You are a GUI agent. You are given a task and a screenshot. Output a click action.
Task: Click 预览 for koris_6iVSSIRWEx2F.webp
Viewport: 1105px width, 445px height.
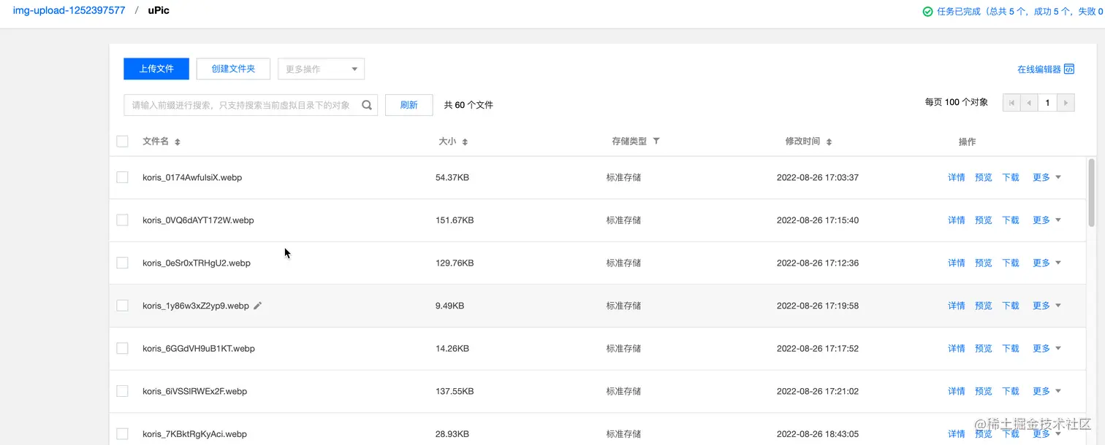983,391
